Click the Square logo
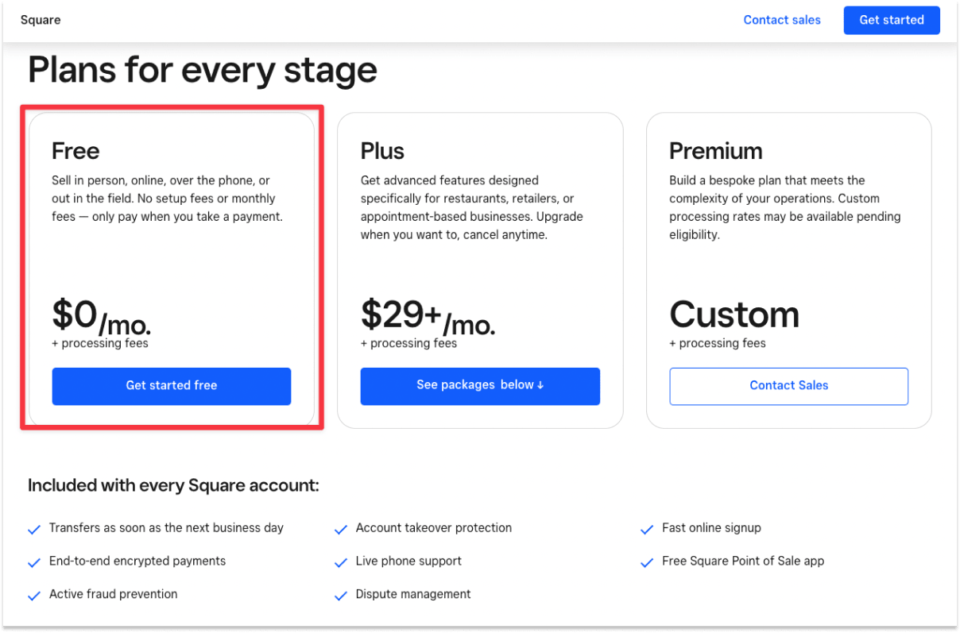 [x=40, y=20]
